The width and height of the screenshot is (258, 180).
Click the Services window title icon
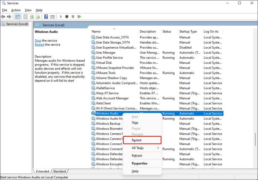click(x=4, y=3)
